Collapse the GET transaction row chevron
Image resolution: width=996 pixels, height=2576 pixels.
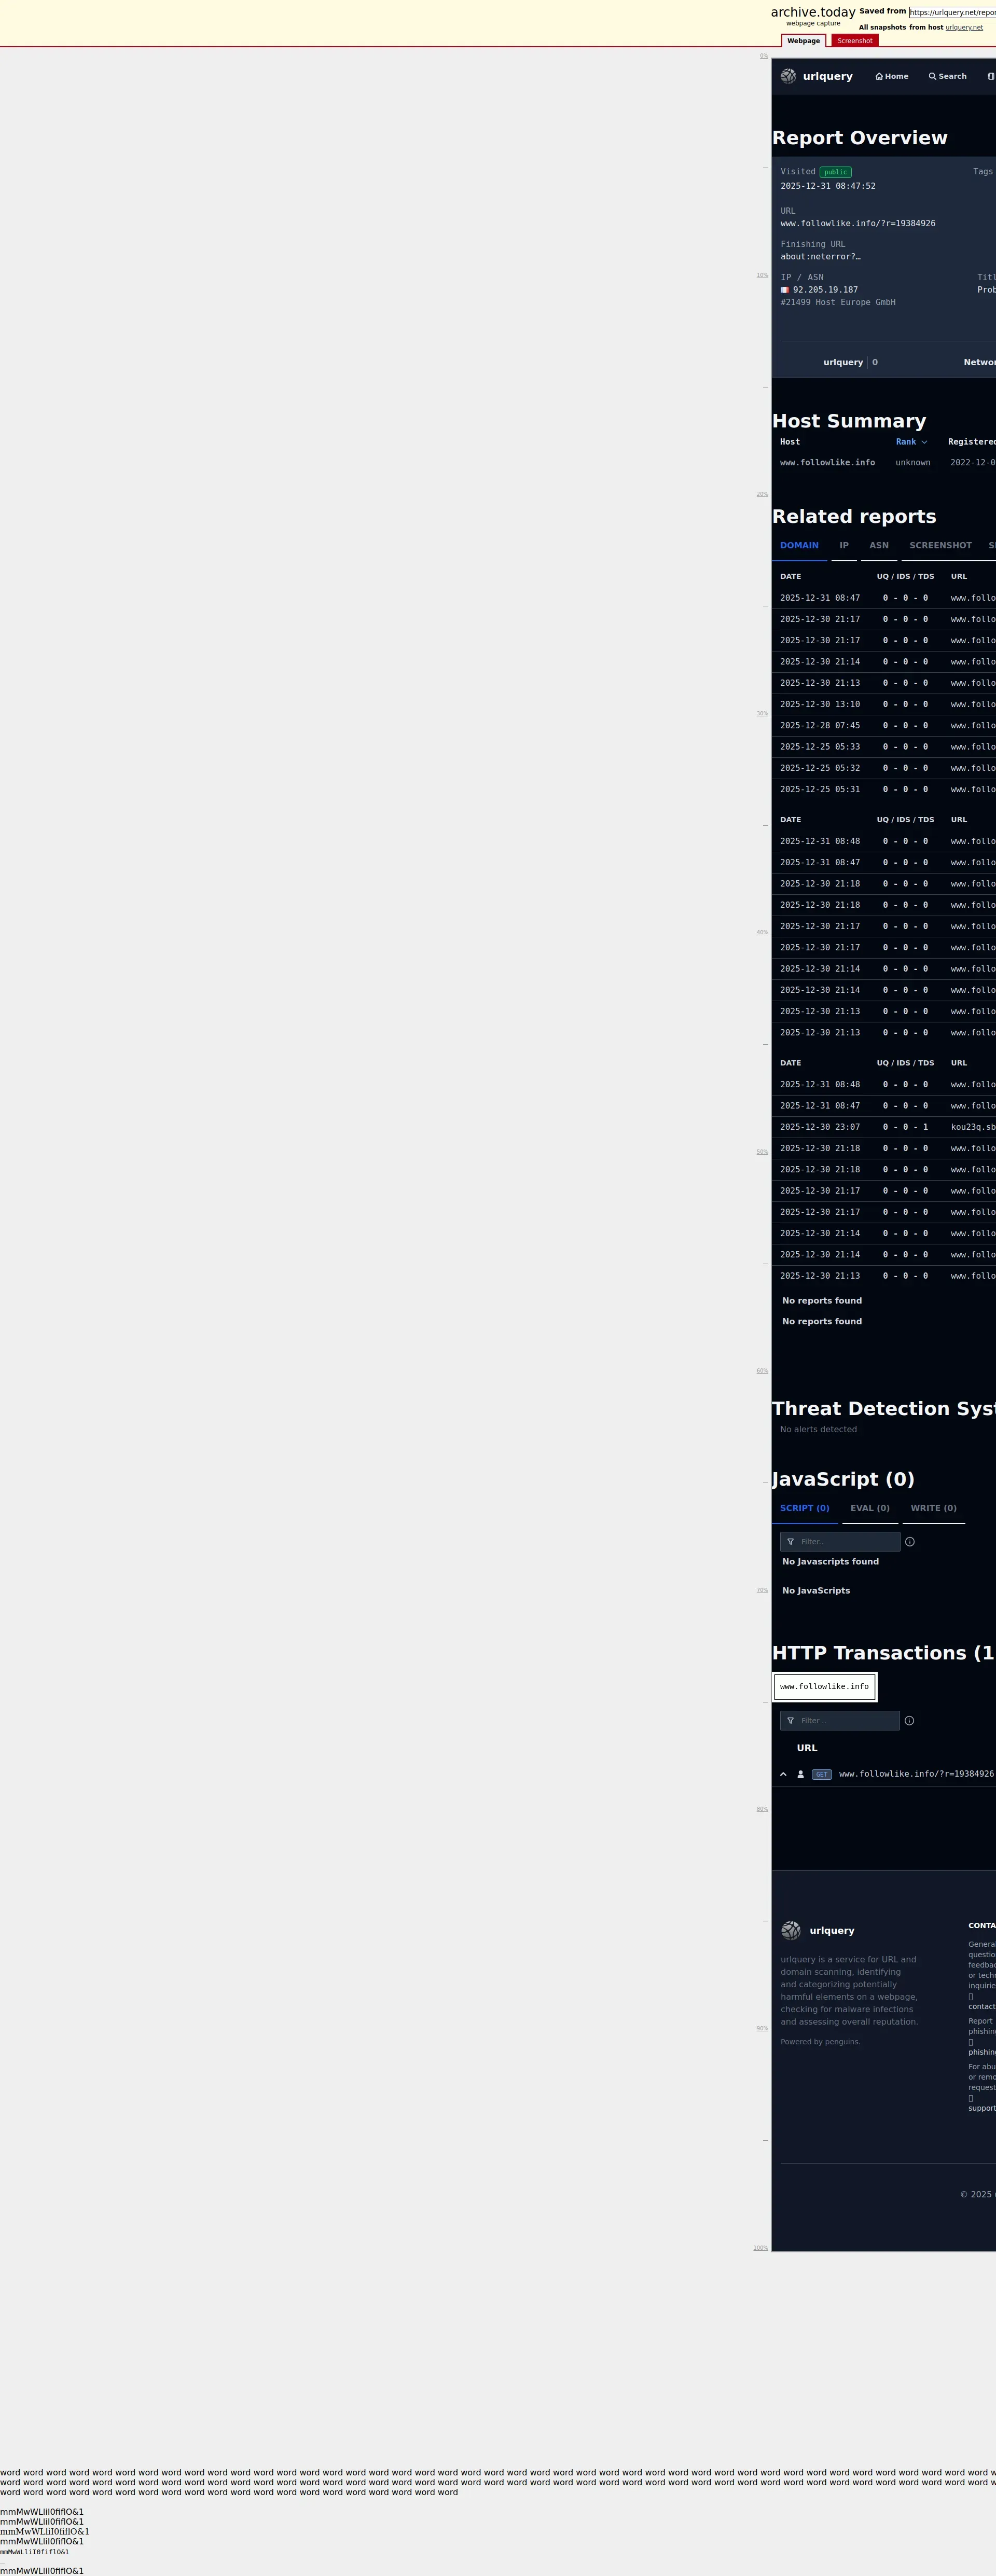[x=783, y=1774]
